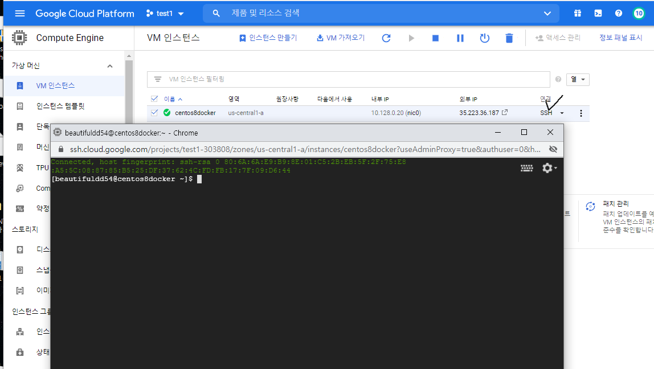Click 액세스 관리 access management button

pyautogui.click(x=558, y=38)
